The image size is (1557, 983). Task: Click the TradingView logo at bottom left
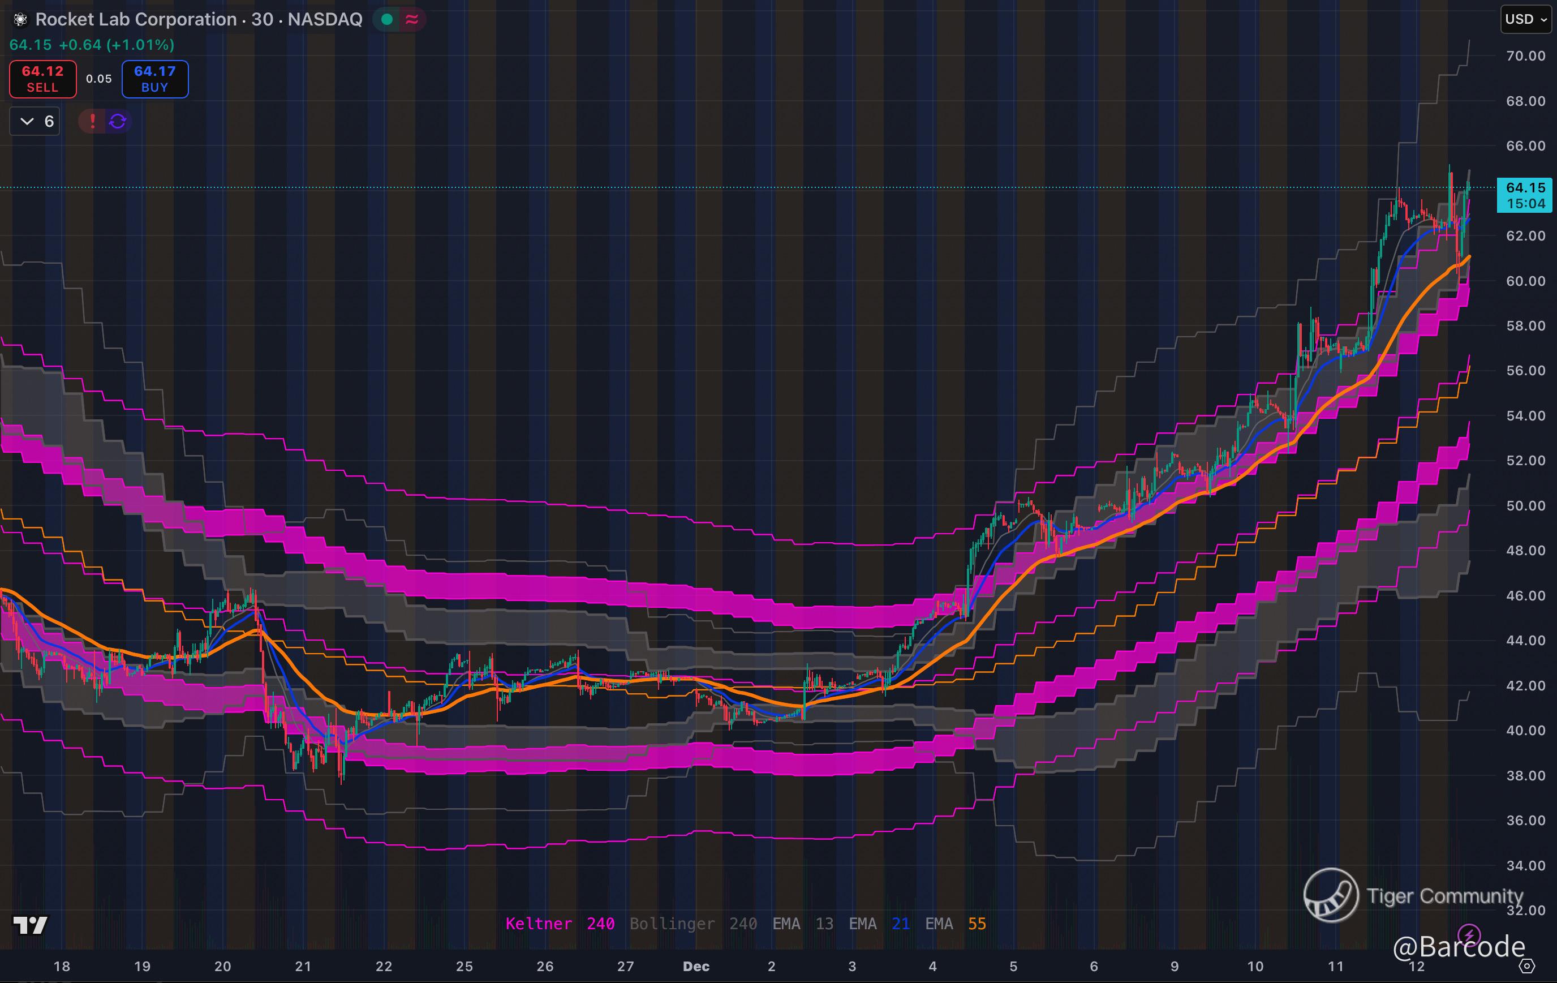point(30,925)
